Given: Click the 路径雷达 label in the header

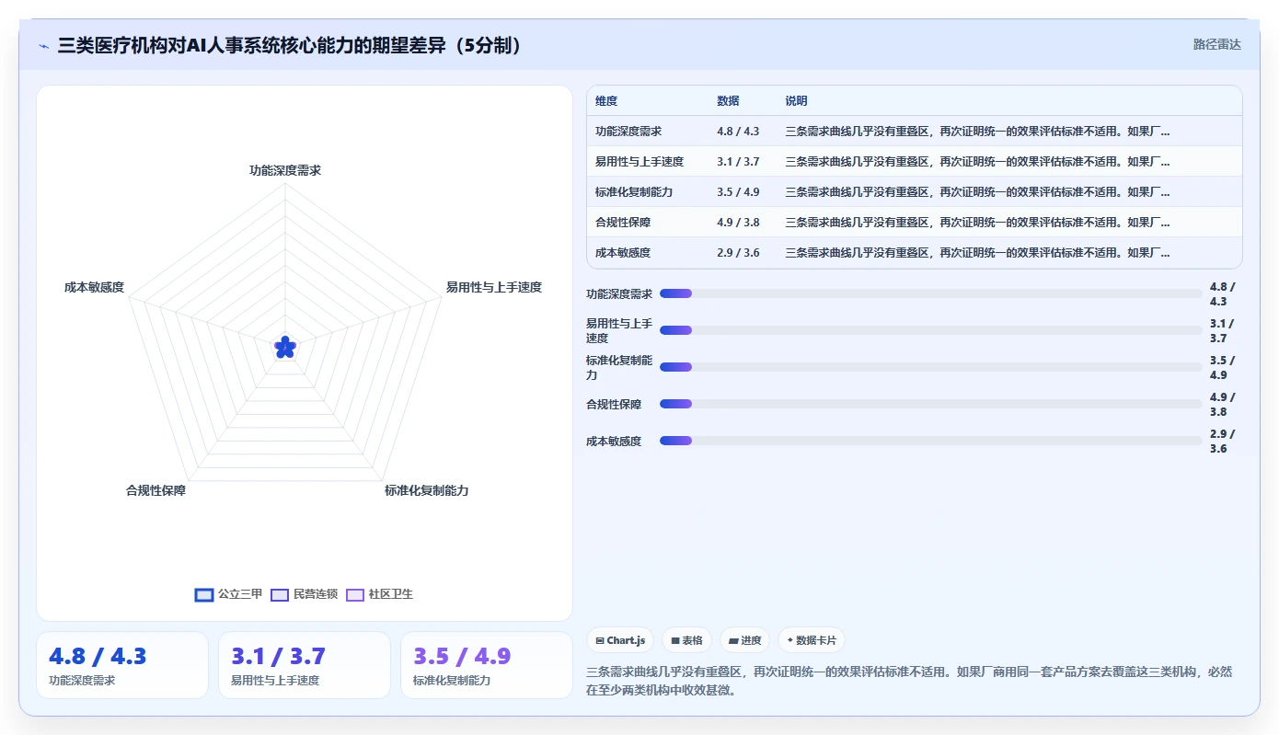Looking at the screenshot, I should 1216,44.
